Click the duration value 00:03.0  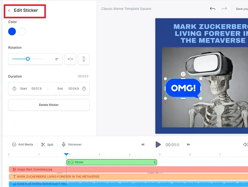point(83,76)
